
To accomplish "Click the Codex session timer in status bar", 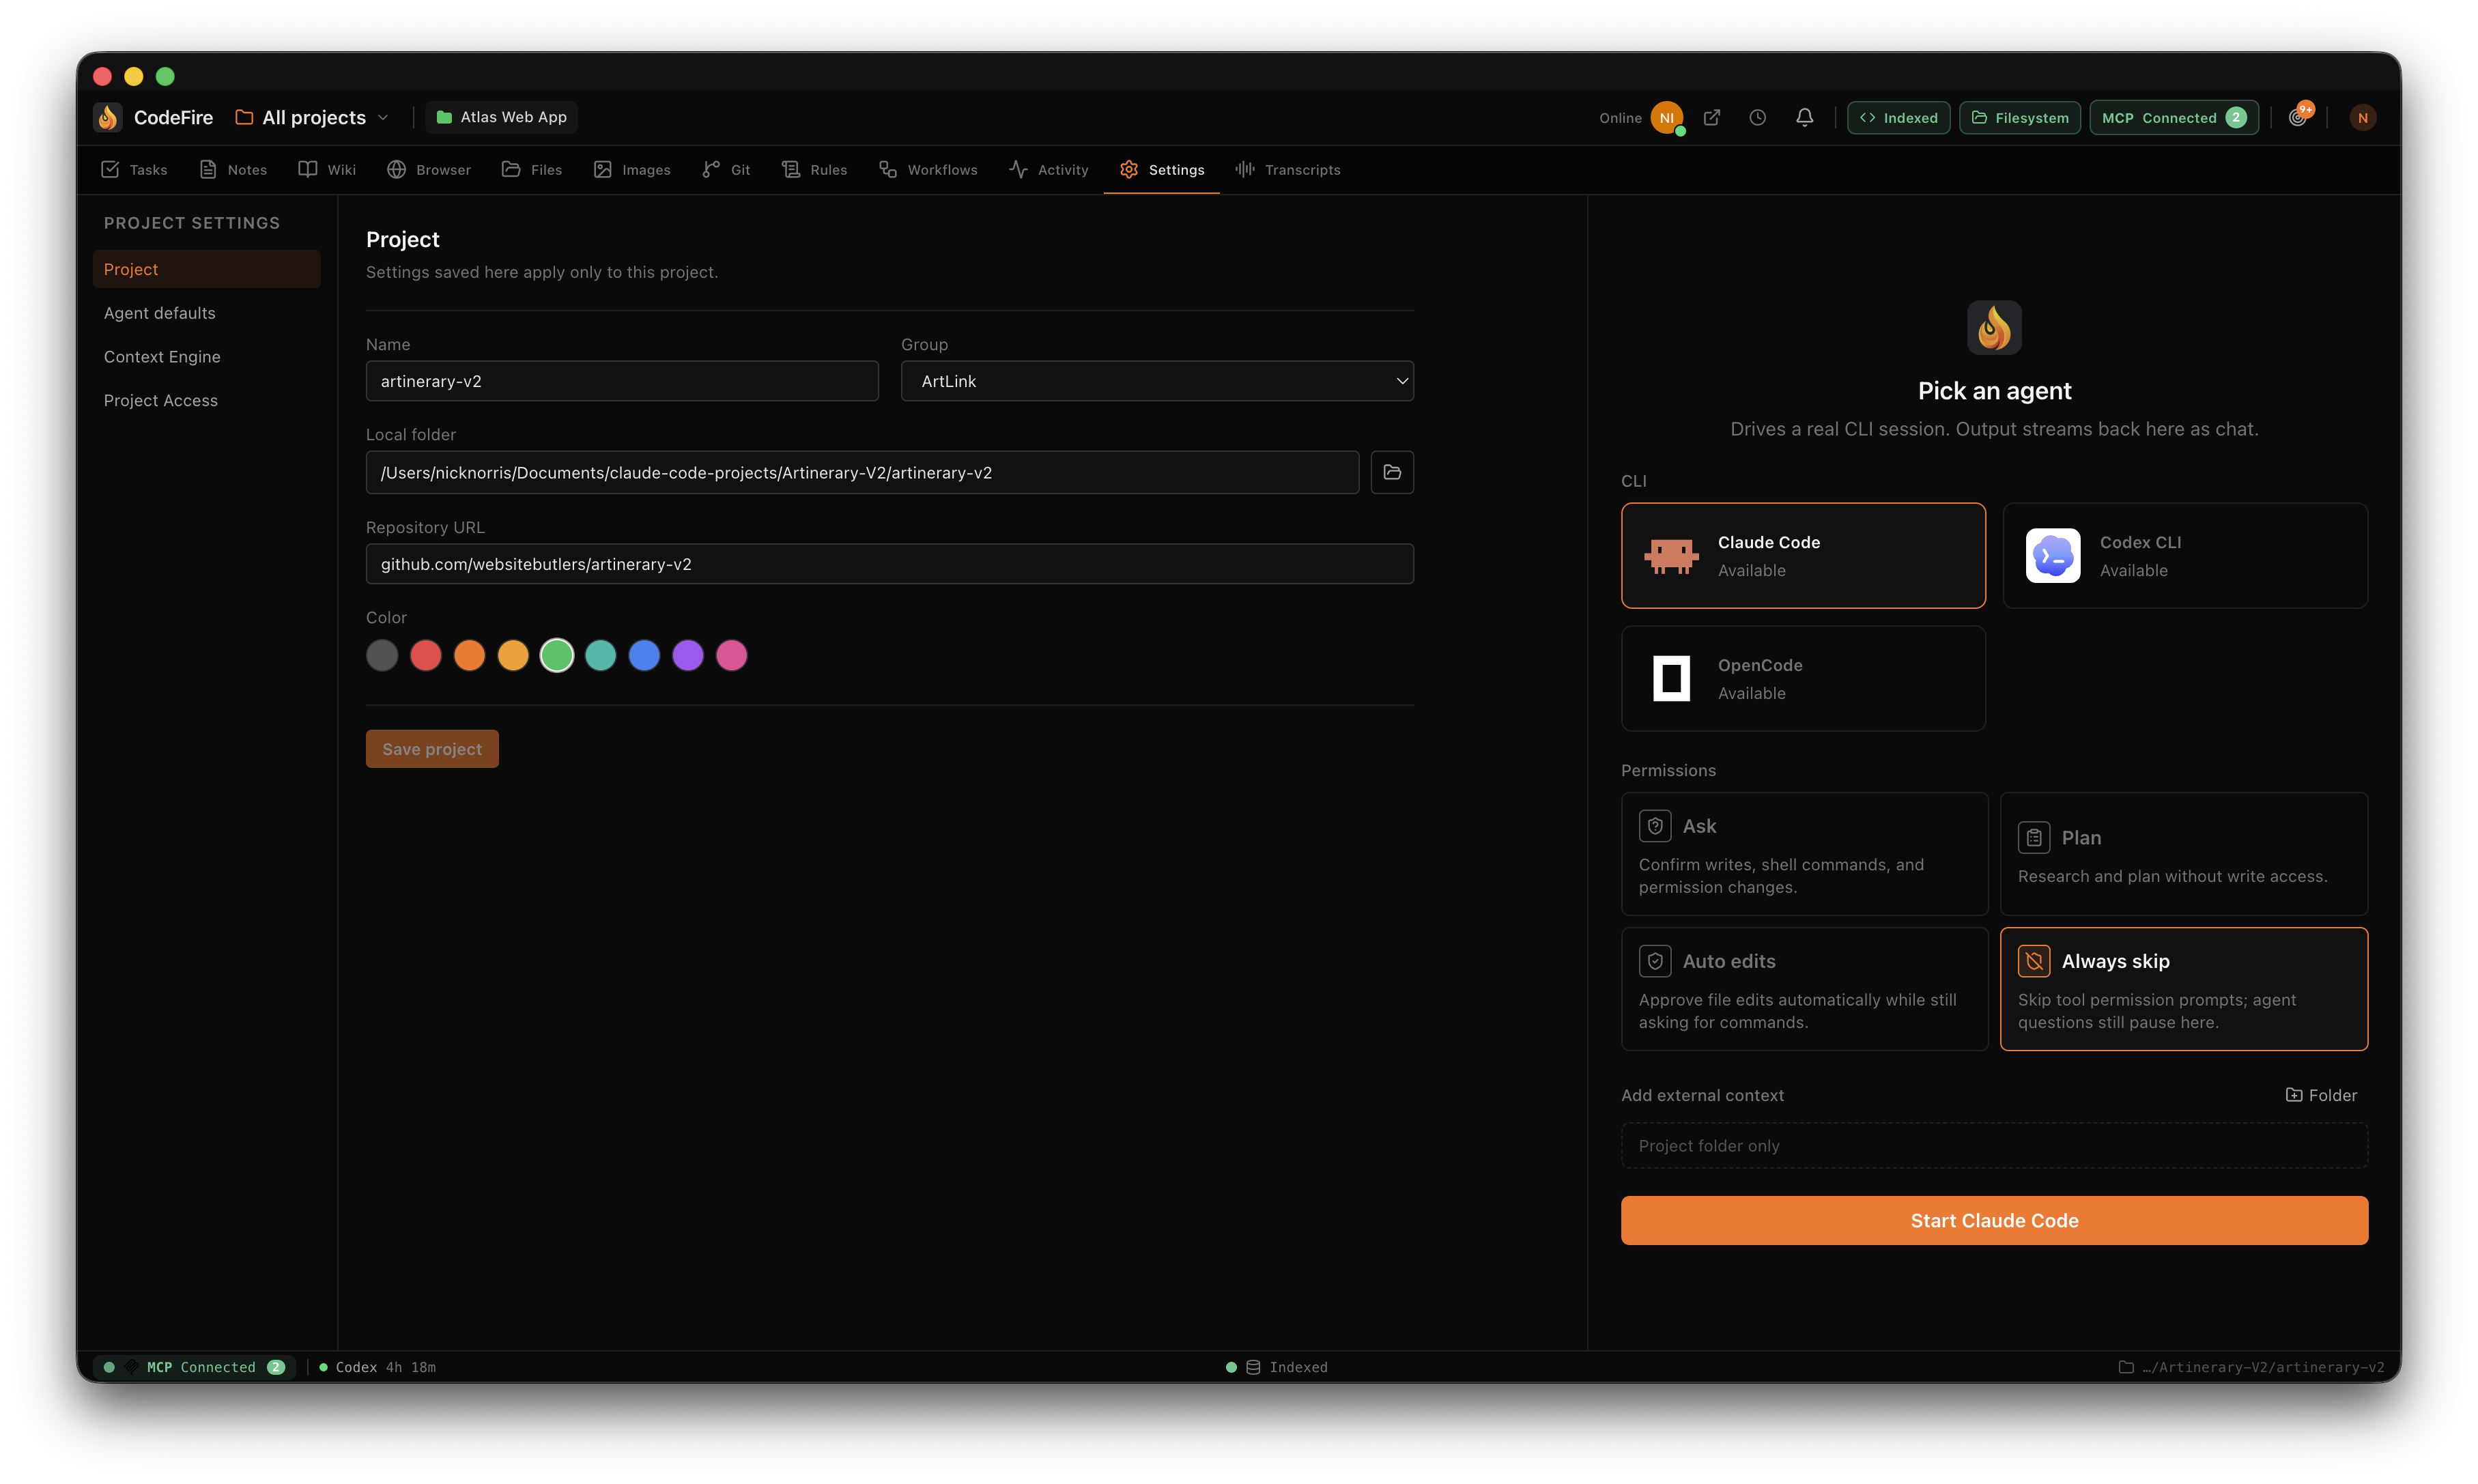I will pos(377,1367).
